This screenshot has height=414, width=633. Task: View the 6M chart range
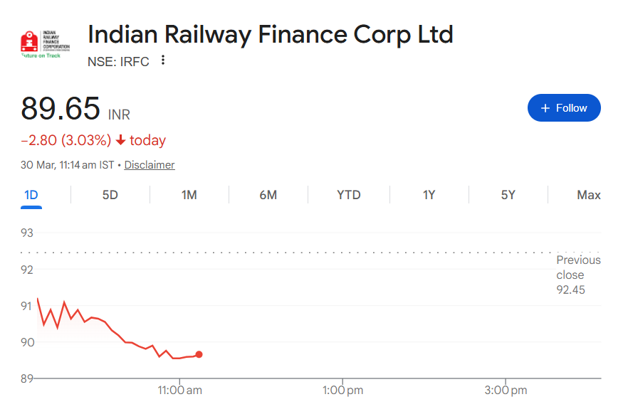click(x=268, y=194)
